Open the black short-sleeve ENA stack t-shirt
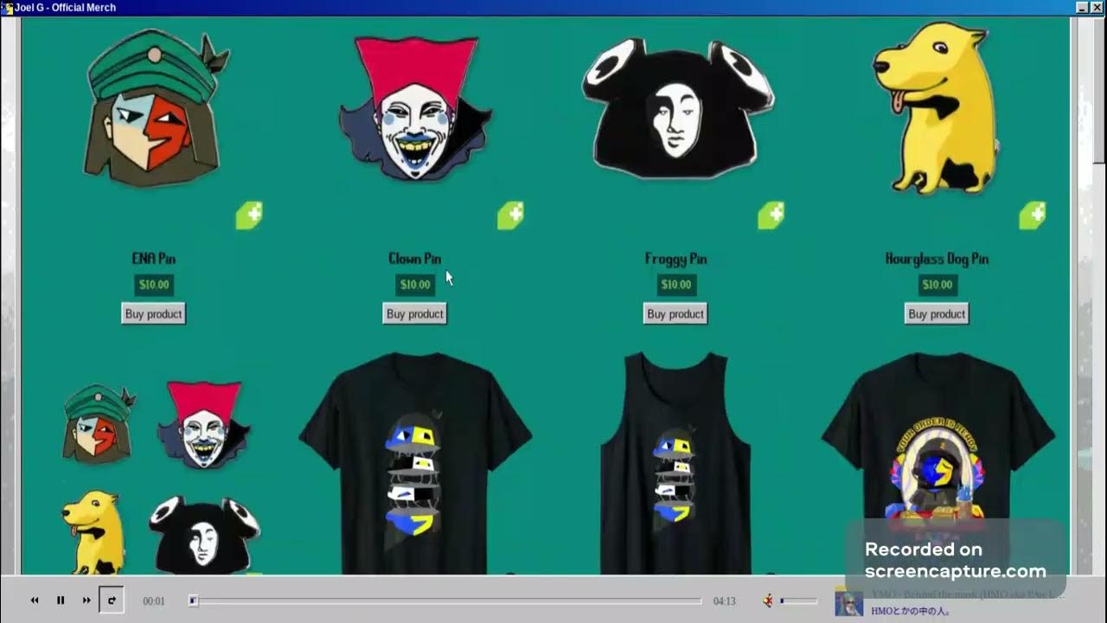Image resolution: width=1107 pixels, height=623 pixels. [415, 464]
